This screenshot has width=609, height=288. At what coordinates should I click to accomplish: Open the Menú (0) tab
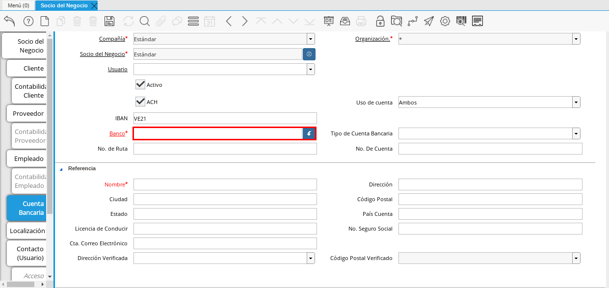18,5
